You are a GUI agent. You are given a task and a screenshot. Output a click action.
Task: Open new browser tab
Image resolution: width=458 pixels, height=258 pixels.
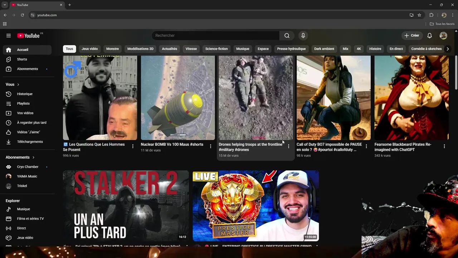[69, 5]
